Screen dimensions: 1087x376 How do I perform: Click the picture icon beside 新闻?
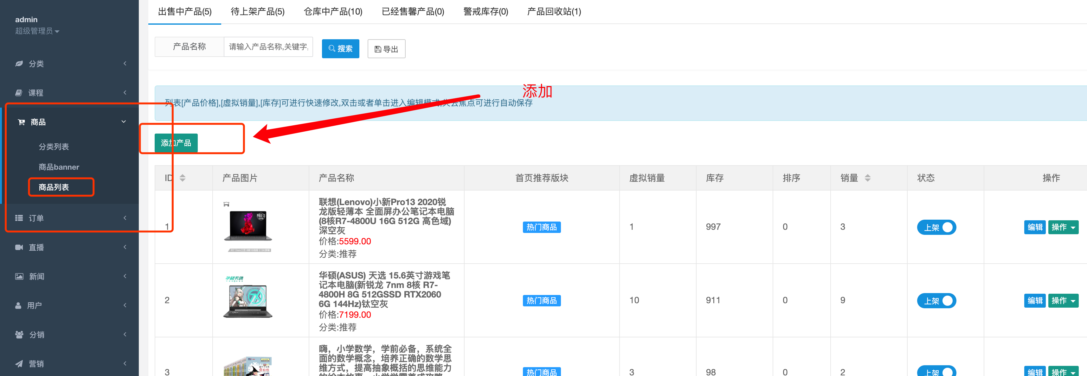click(x=19, y=277)
